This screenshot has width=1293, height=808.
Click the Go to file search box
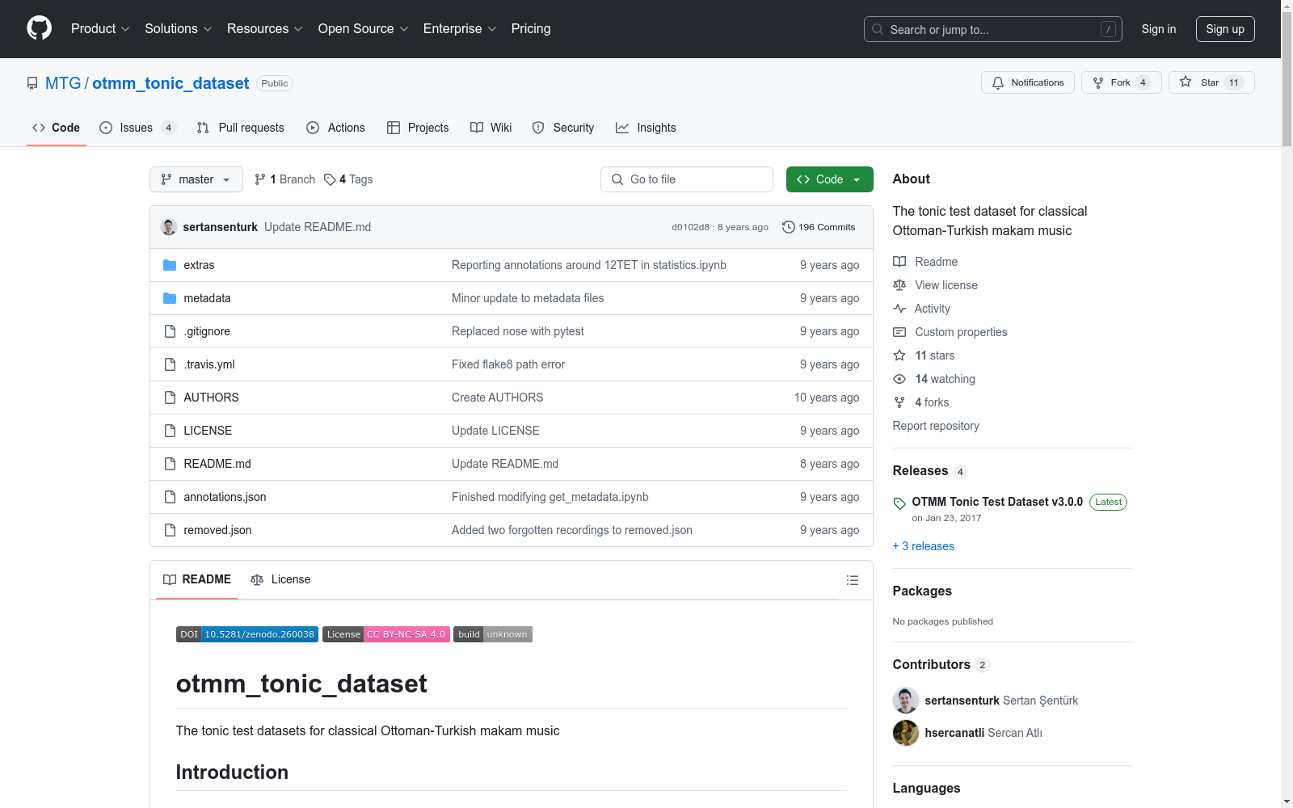click(687, 179)
